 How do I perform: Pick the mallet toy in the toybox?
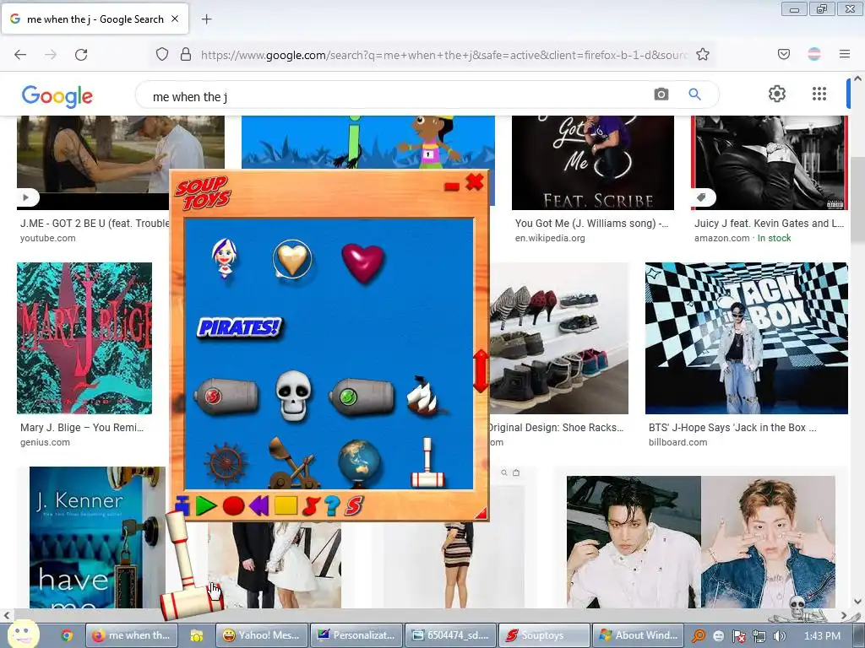(x=427, y=463)
